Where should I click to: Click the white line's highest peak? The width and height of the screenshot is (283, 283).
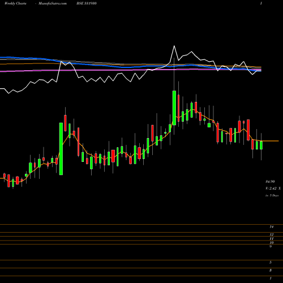coord(174,46)
